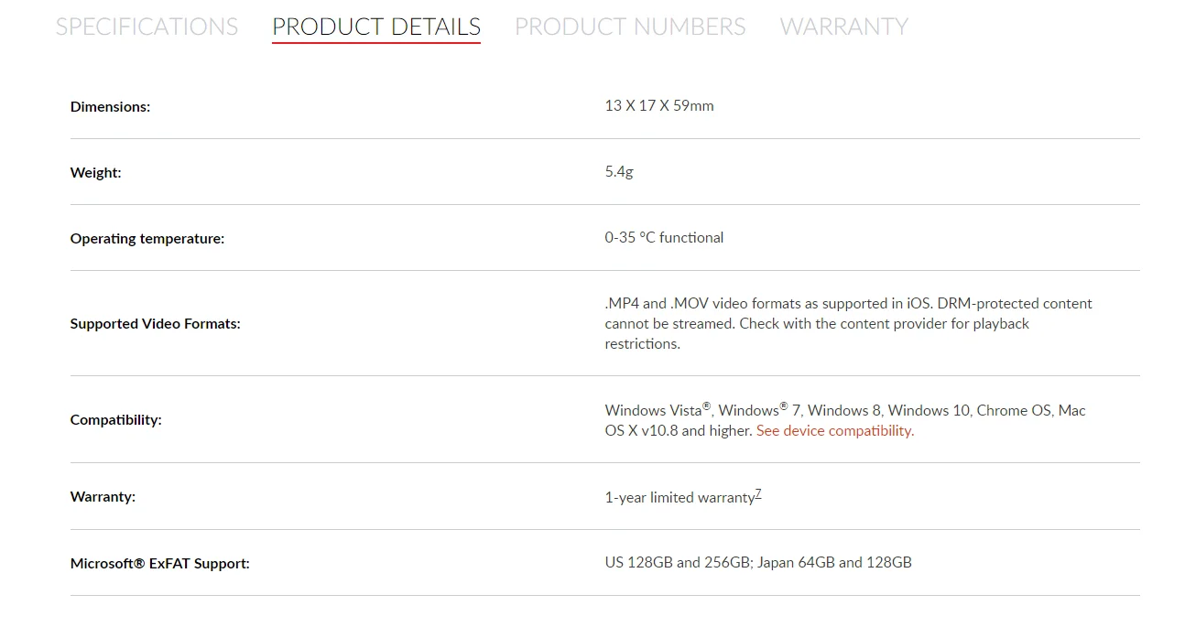Click the 1-year limited warranty text
1185x627 pixels.
(x=679, y=498)
